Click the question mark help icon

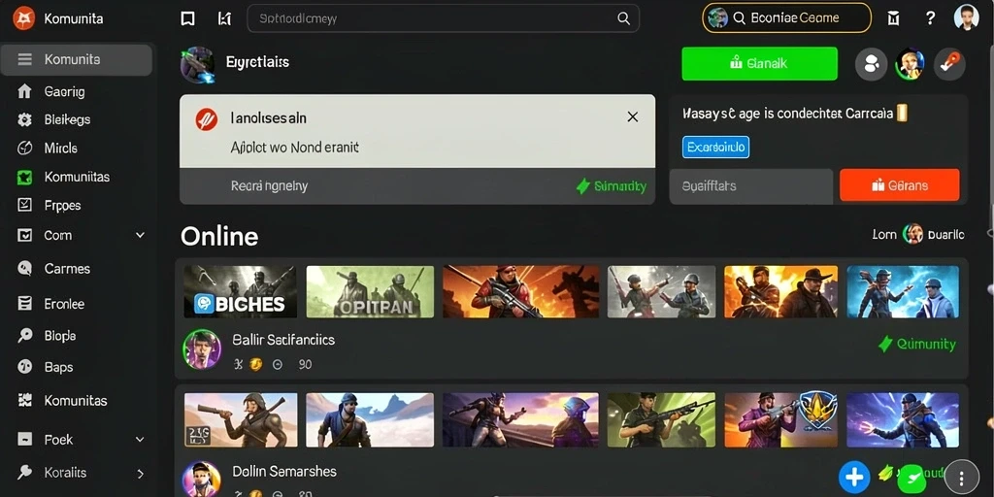[x=930, y=18]
